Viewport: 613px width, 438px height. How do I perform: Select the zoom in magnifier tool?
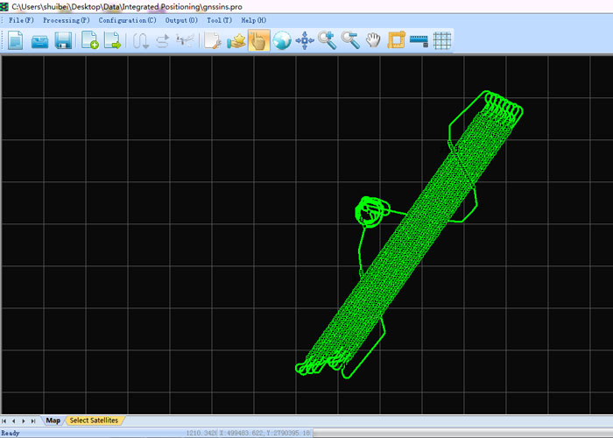point(328,40)
